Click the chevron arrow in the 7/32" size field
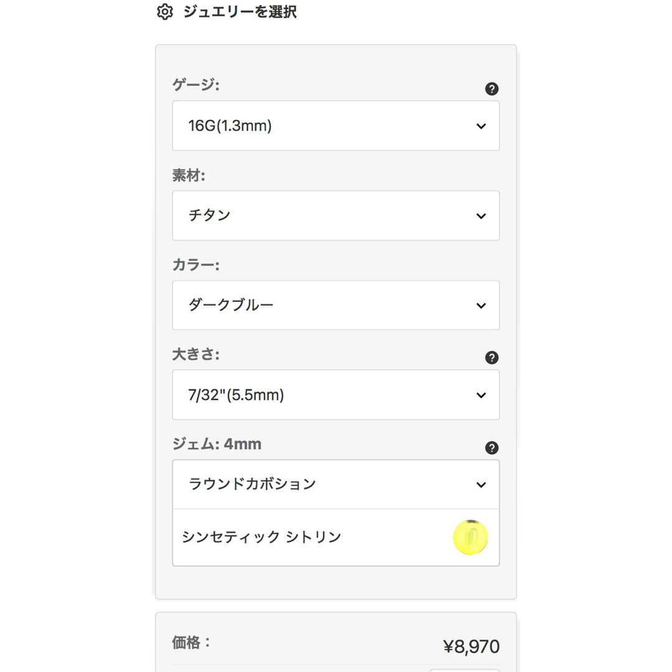Image resolution: width=672 pixels, height=672 pixels. pos(481,395)
